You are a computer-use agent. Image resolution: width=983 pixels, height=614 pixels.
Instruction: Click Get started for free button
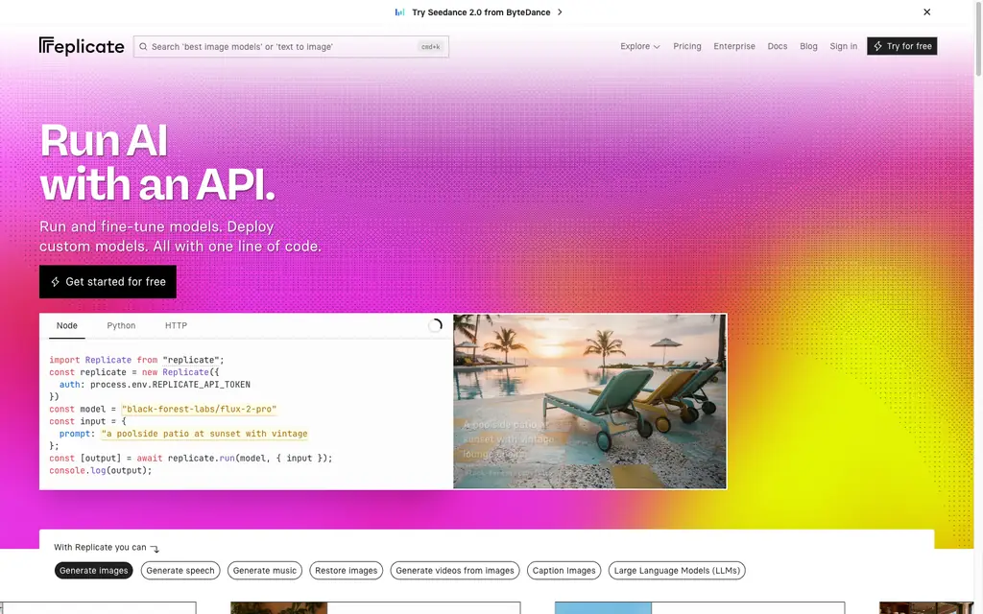(108, 282)
